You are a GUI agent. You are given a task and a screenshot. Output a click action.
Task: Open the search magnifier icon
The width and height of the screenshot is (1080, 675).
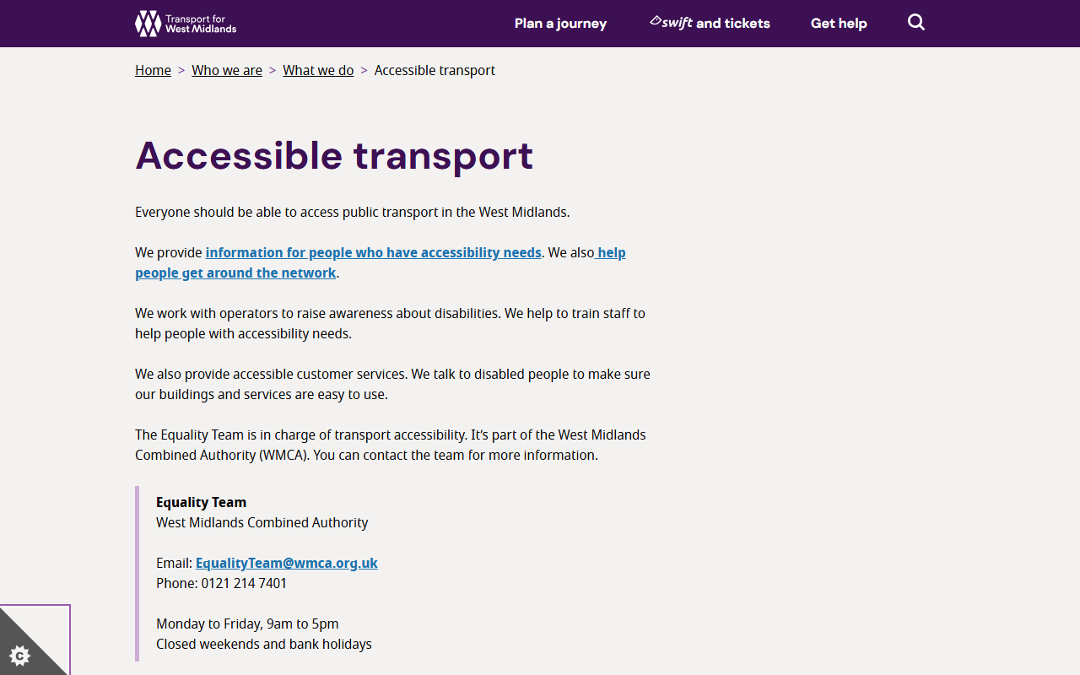tap(916, 23)
